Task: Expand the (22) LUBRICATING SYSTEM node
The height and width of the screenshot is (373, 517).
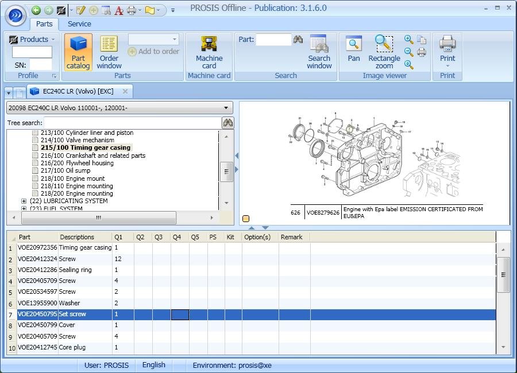Action: (x=24, y=201)
